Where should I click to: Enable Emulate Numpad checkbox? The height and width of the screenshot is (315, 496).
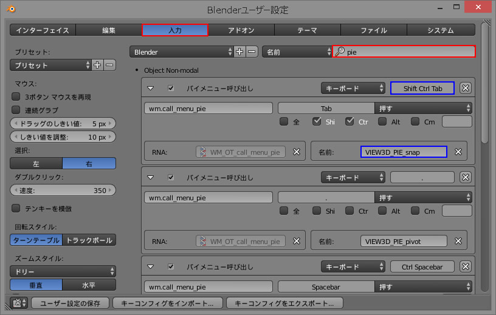point(16,208)
